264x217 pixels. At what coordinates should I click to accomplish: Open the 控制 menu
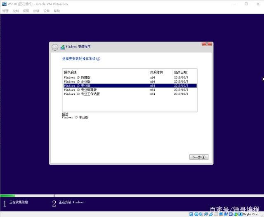tap(16, 11)
